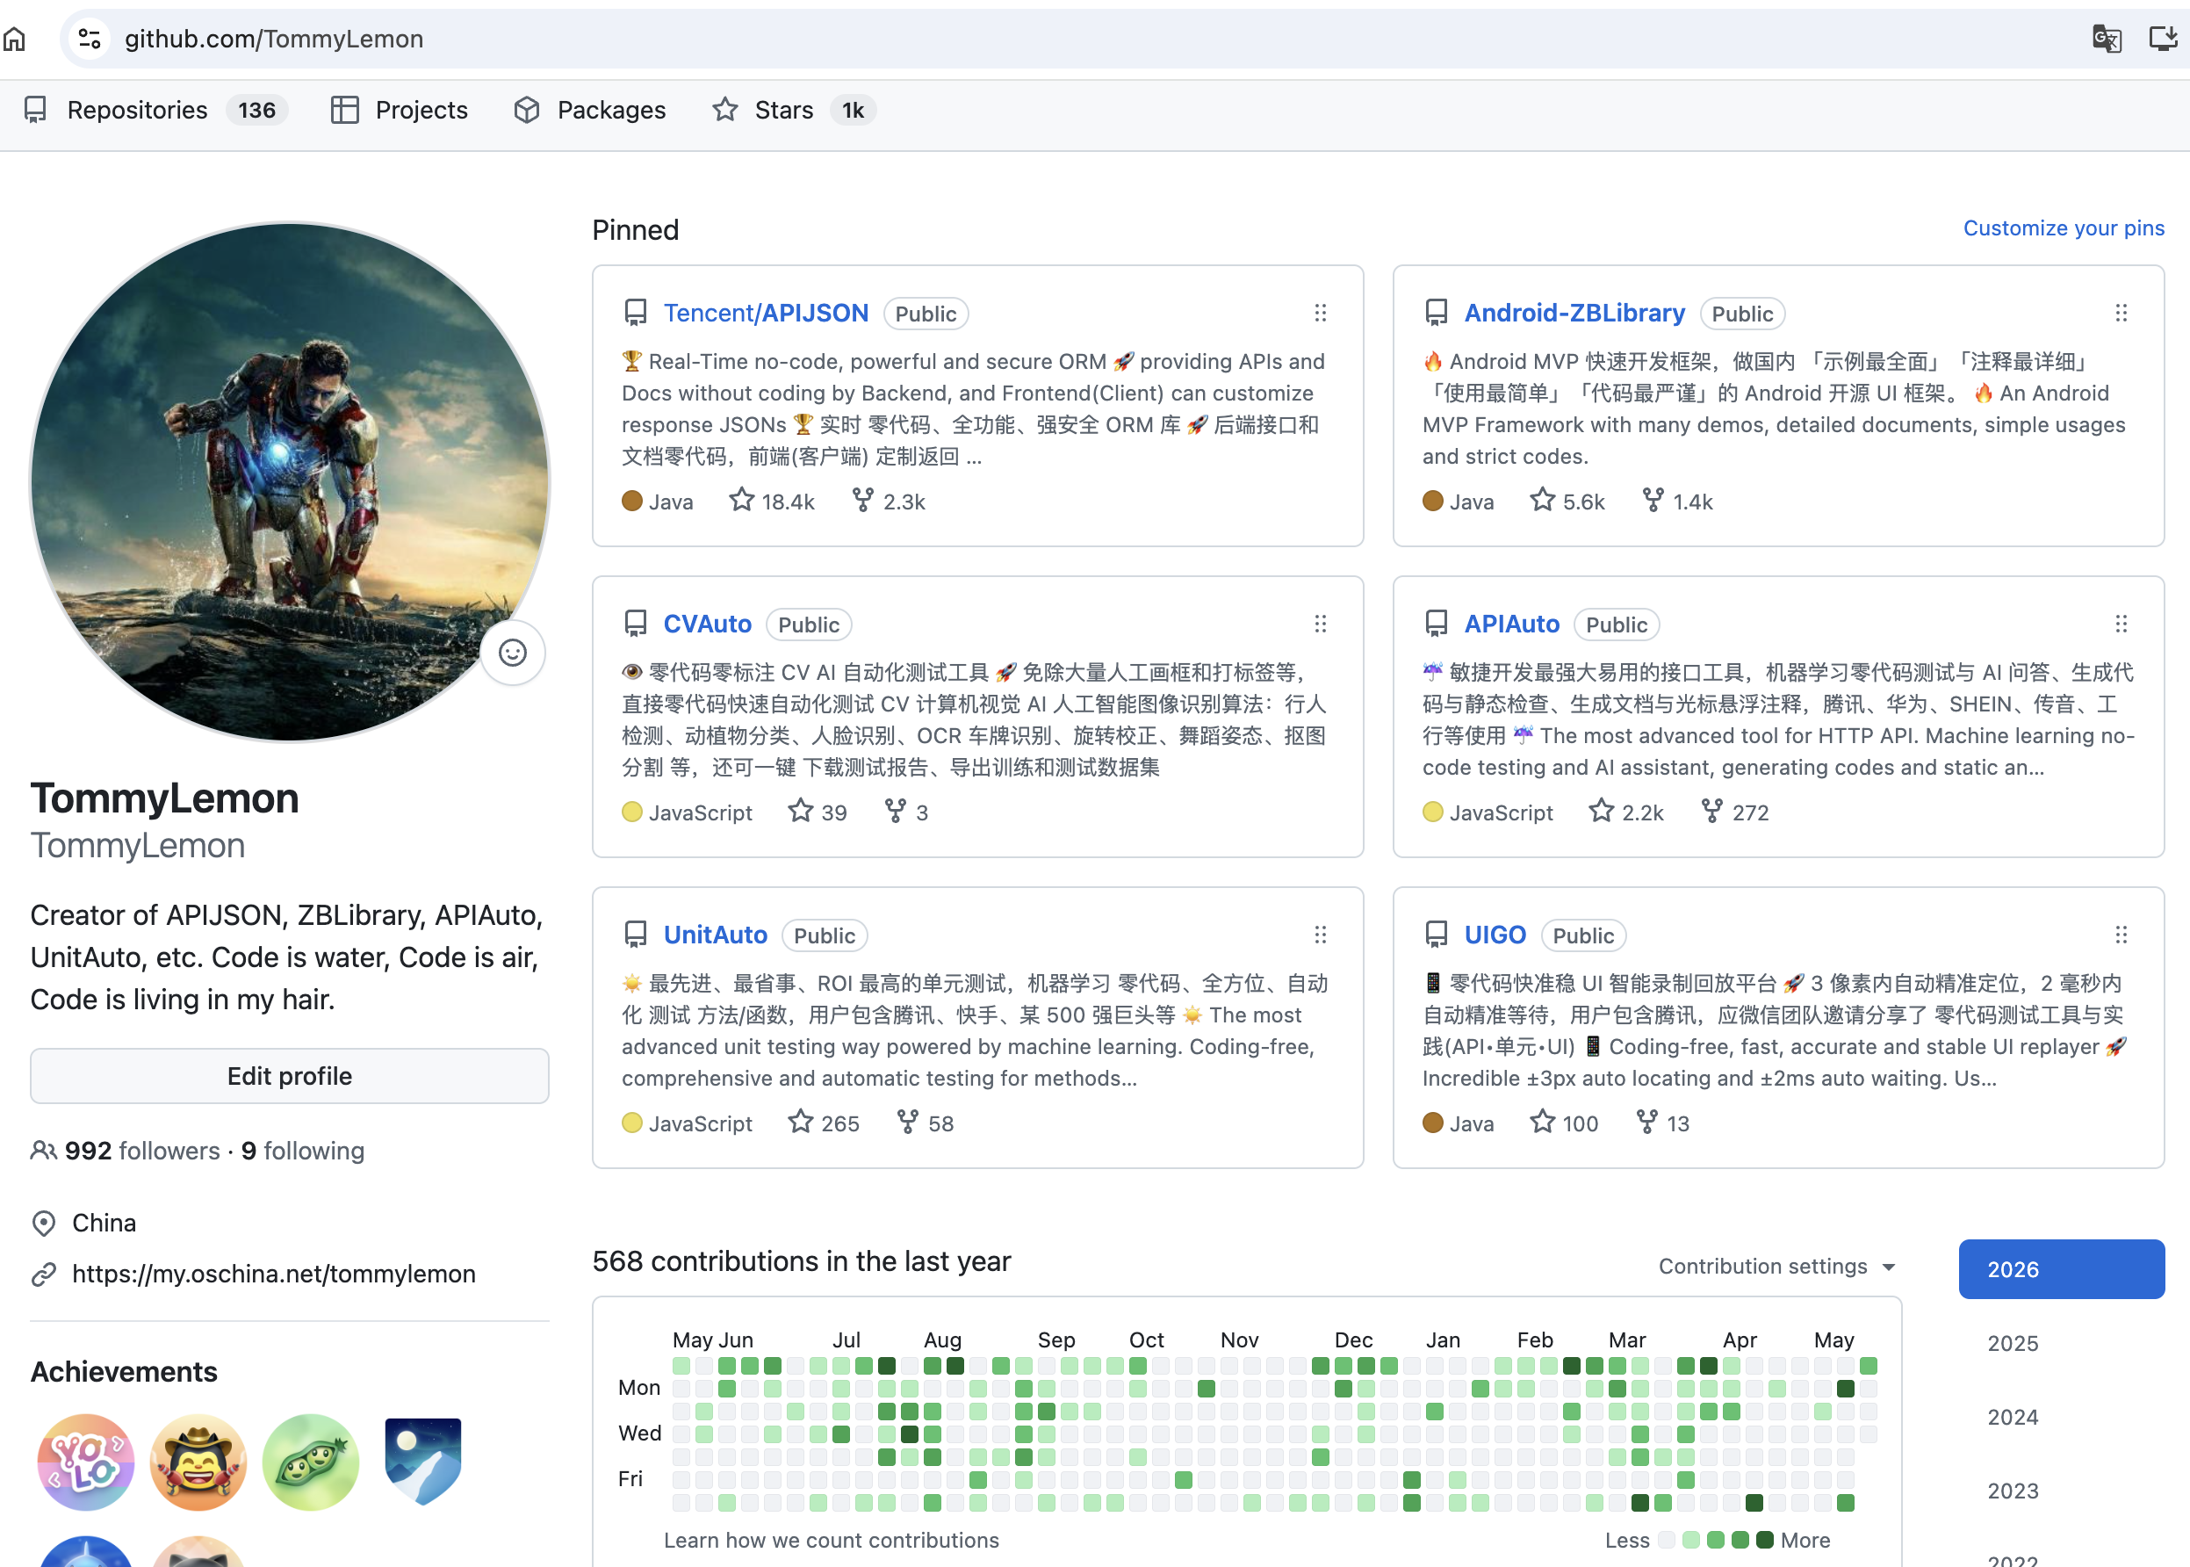Open the Repositories tab
2190x1567 pixels.
[155, 110]
